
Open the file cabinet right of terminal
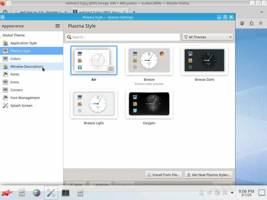pos(80,193)
